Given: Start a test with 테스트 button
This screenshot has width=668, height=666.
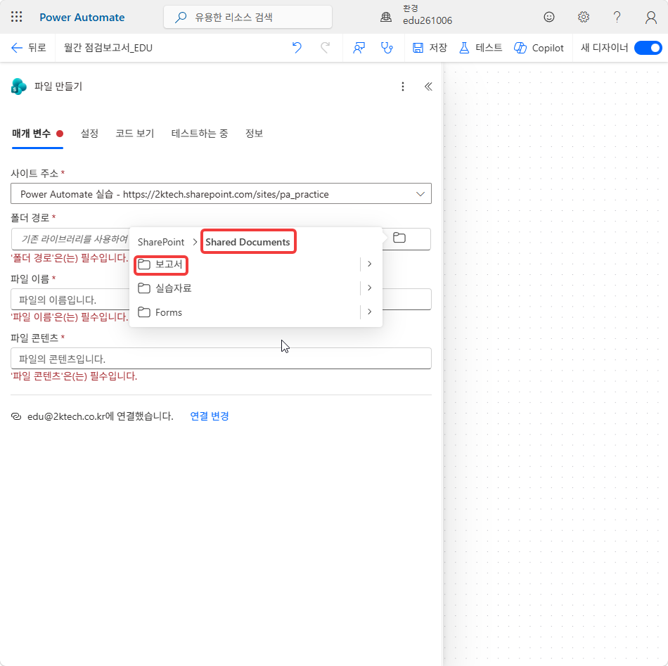Looking at the screenshot, I should coord(480,48).
